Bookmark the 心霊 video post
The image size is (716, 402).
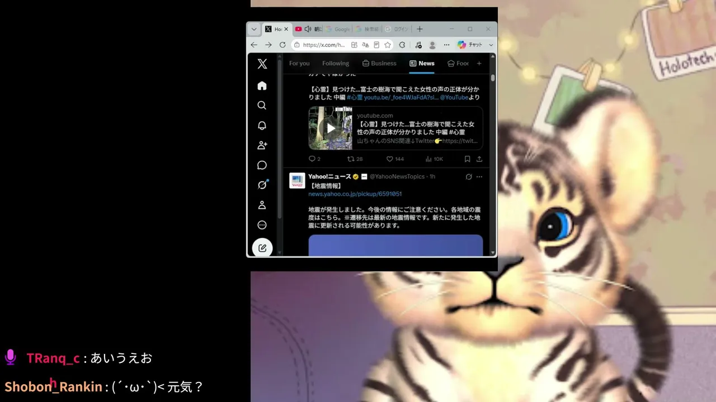pyautogui.click(x=467, y=159)
